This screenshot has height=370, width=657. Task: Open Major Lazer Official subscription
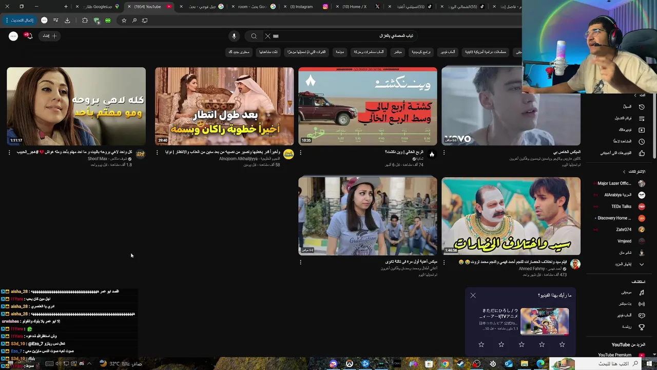tap(619, 183)
